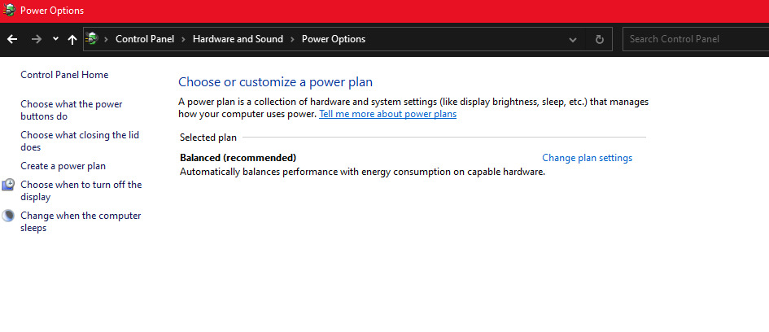Open Tell me more about power plans
The height and width of the screenshot is (332, 769).
(x=387, y=114)
